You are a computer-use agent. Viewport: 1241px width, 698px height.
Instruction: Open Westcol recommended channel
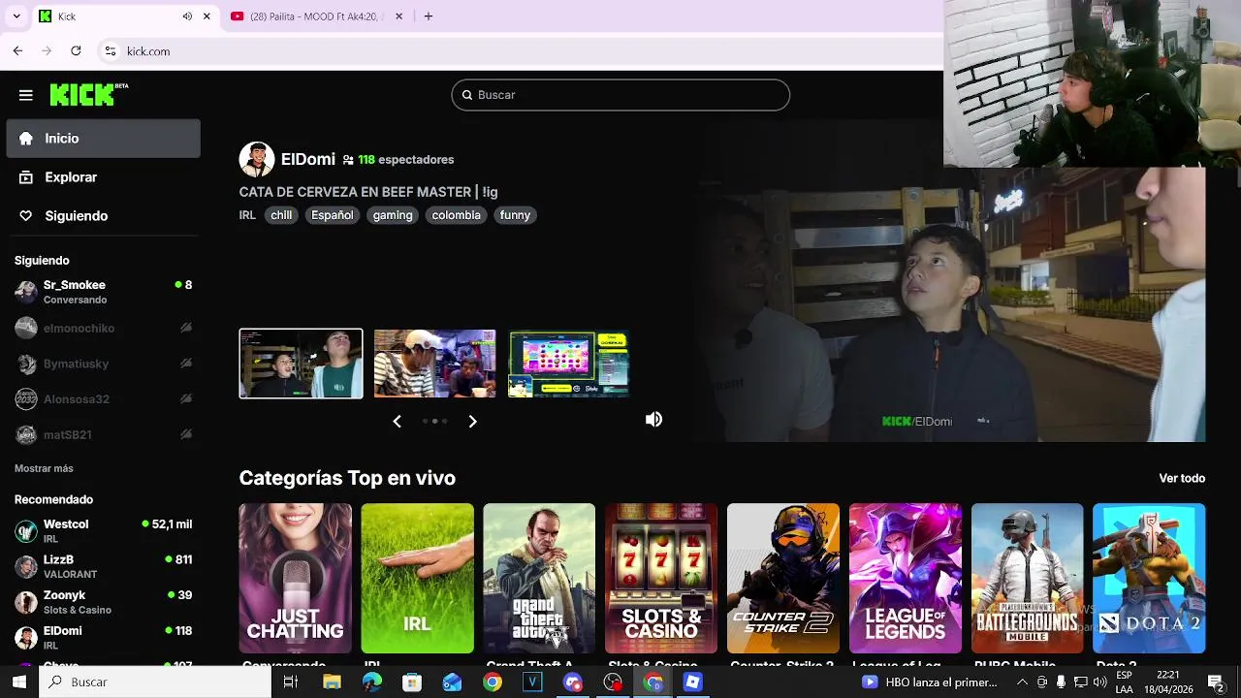coord(104,530)
